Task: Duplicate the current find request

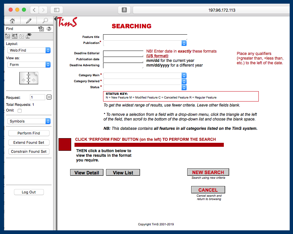Action: point(14,36)
